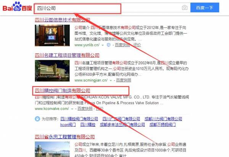229x157 pixels.
Task: Expand dropdown arrow next to www.kconvalve.com
Action: [x=71, y=109]
